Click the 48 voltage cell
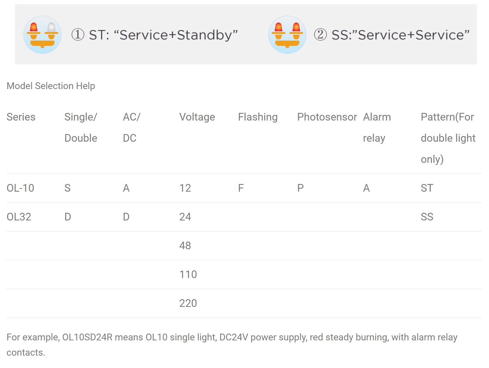489x368 pixels. [x=185, y=246]
